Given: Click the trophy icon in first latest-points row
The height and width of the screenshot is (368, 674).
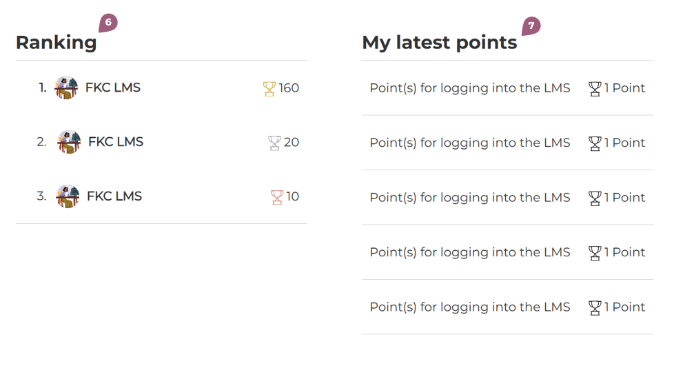Looking at the screenshot, I should coord(595,88).
